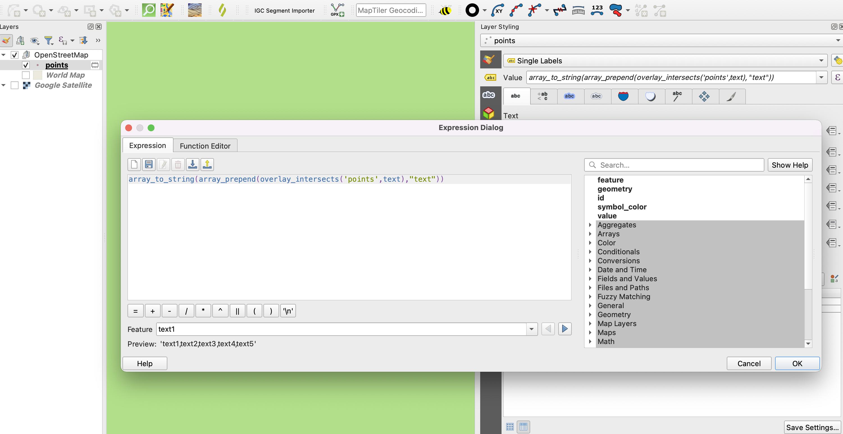Open the points layer dropdown in Layer Styling
Image resolution: width=843 pixels, height=434 pixels.
[662, 41]
